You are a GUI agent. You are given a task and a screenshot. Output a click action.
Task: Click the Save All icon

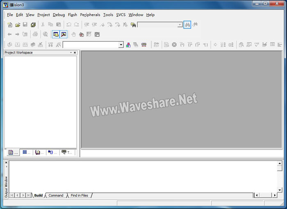coord(33,25)
